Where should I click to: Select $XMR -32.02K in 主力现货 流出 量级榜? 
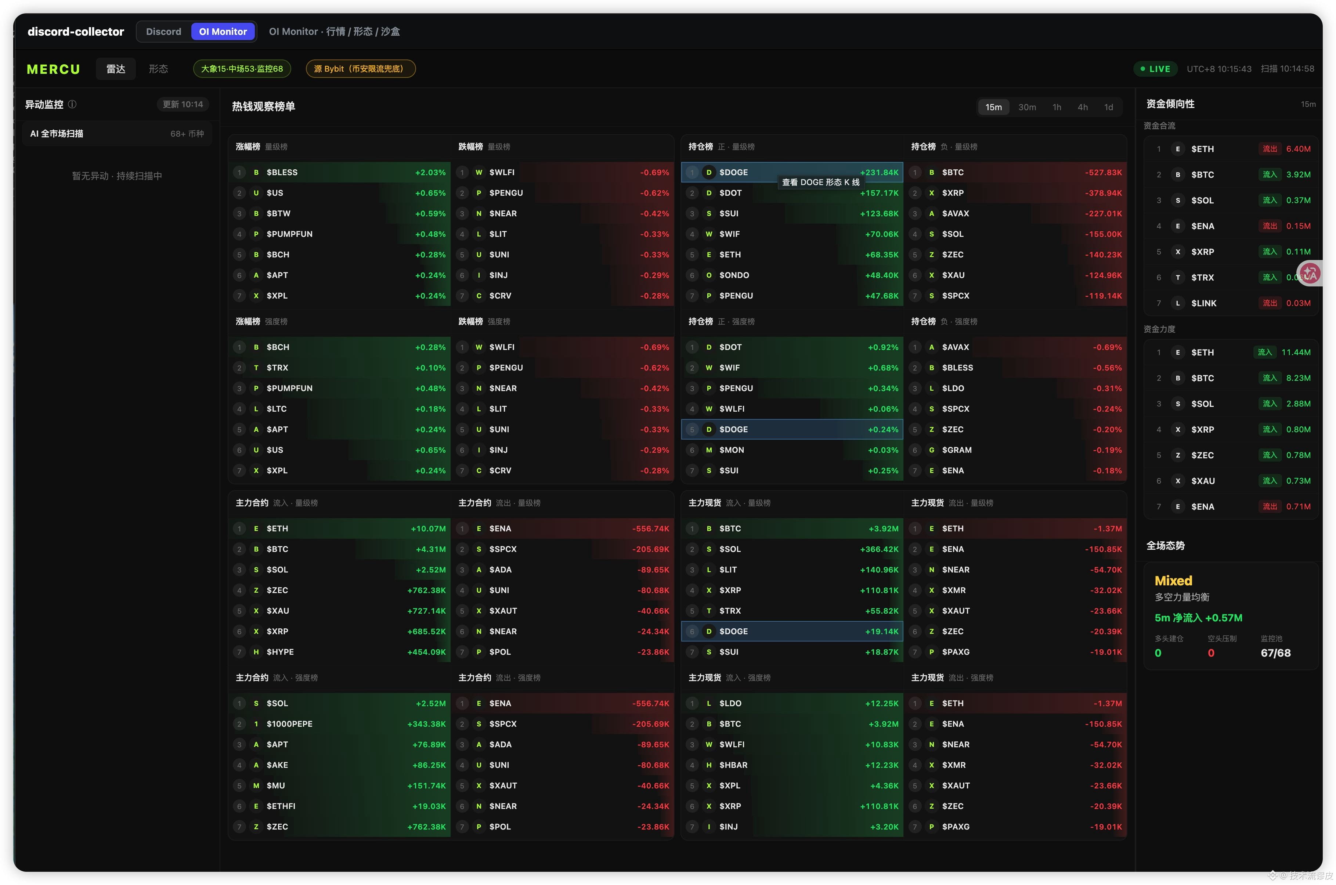(x=1016, y=590)
